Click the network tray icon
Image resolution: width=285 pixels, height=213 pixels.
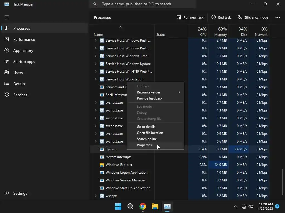pyautogui.click(x=244, y=206)
